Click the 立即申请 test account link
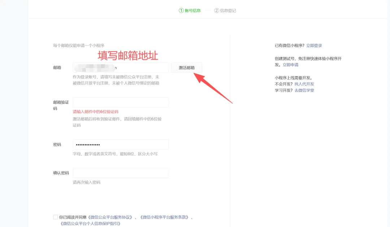The image size is (390, 227). click(290, 65)
